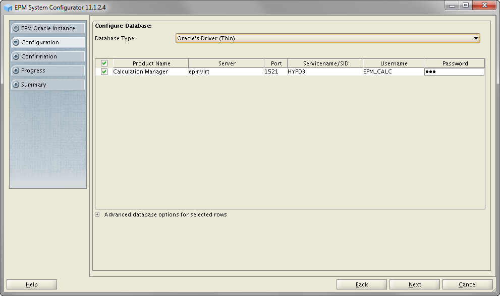Toggle the select-all checkbox in table header
This screenshot has height=296, width=500.
104,63
